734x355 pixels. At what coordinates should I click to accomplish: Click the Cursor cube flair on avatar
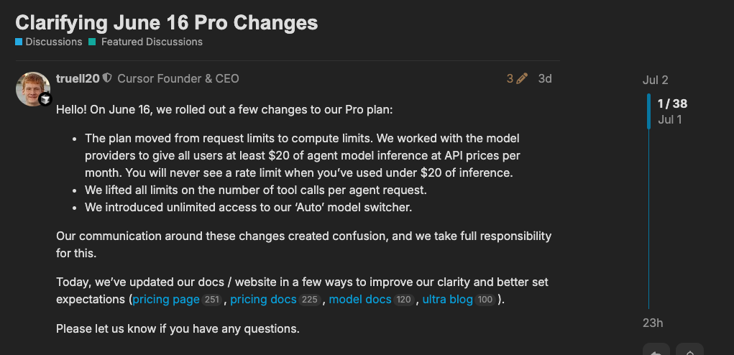(45, 99)
